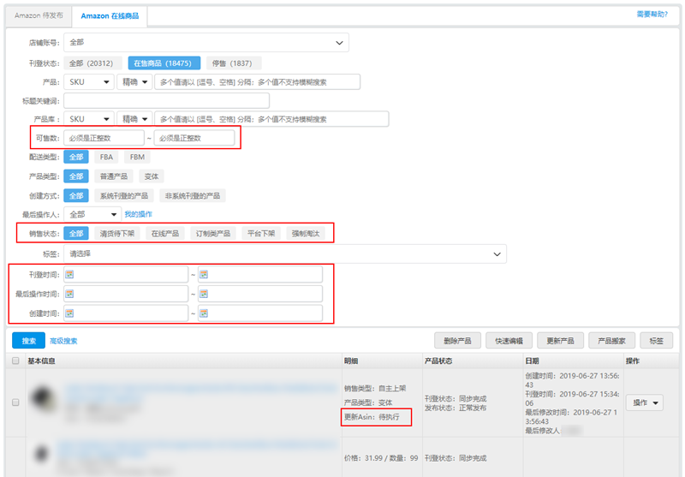Open the 操作 dropdown in first row

(x=645, y=402)
